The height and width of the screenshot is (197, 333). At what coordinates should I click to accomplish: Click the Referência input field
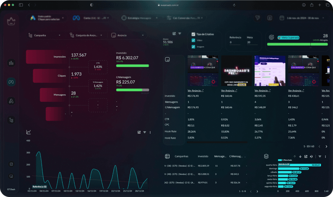235,42
